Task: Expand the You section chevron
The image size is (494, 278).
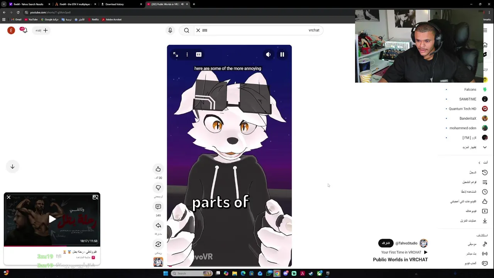Action: (479, 163)
